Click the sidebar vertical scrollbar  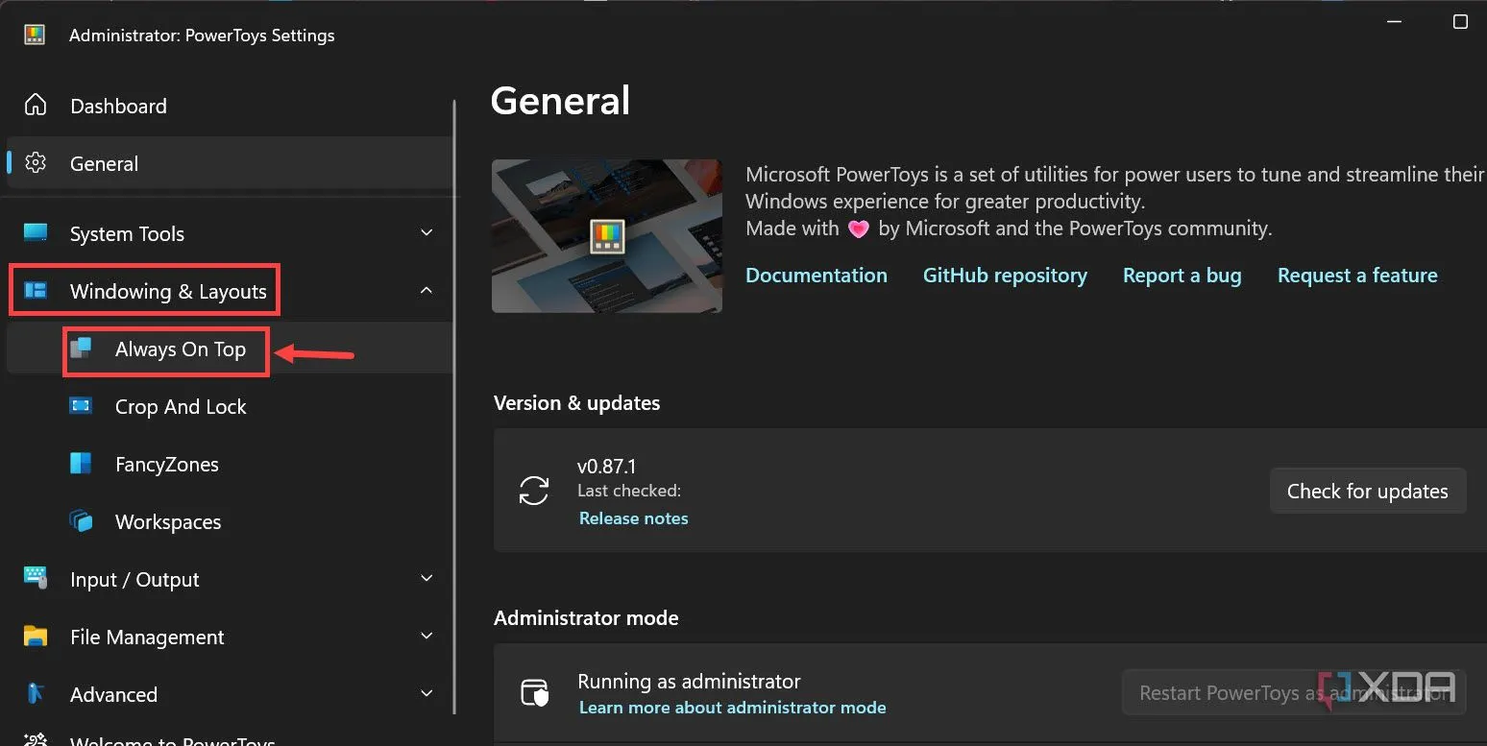(455, 408)
